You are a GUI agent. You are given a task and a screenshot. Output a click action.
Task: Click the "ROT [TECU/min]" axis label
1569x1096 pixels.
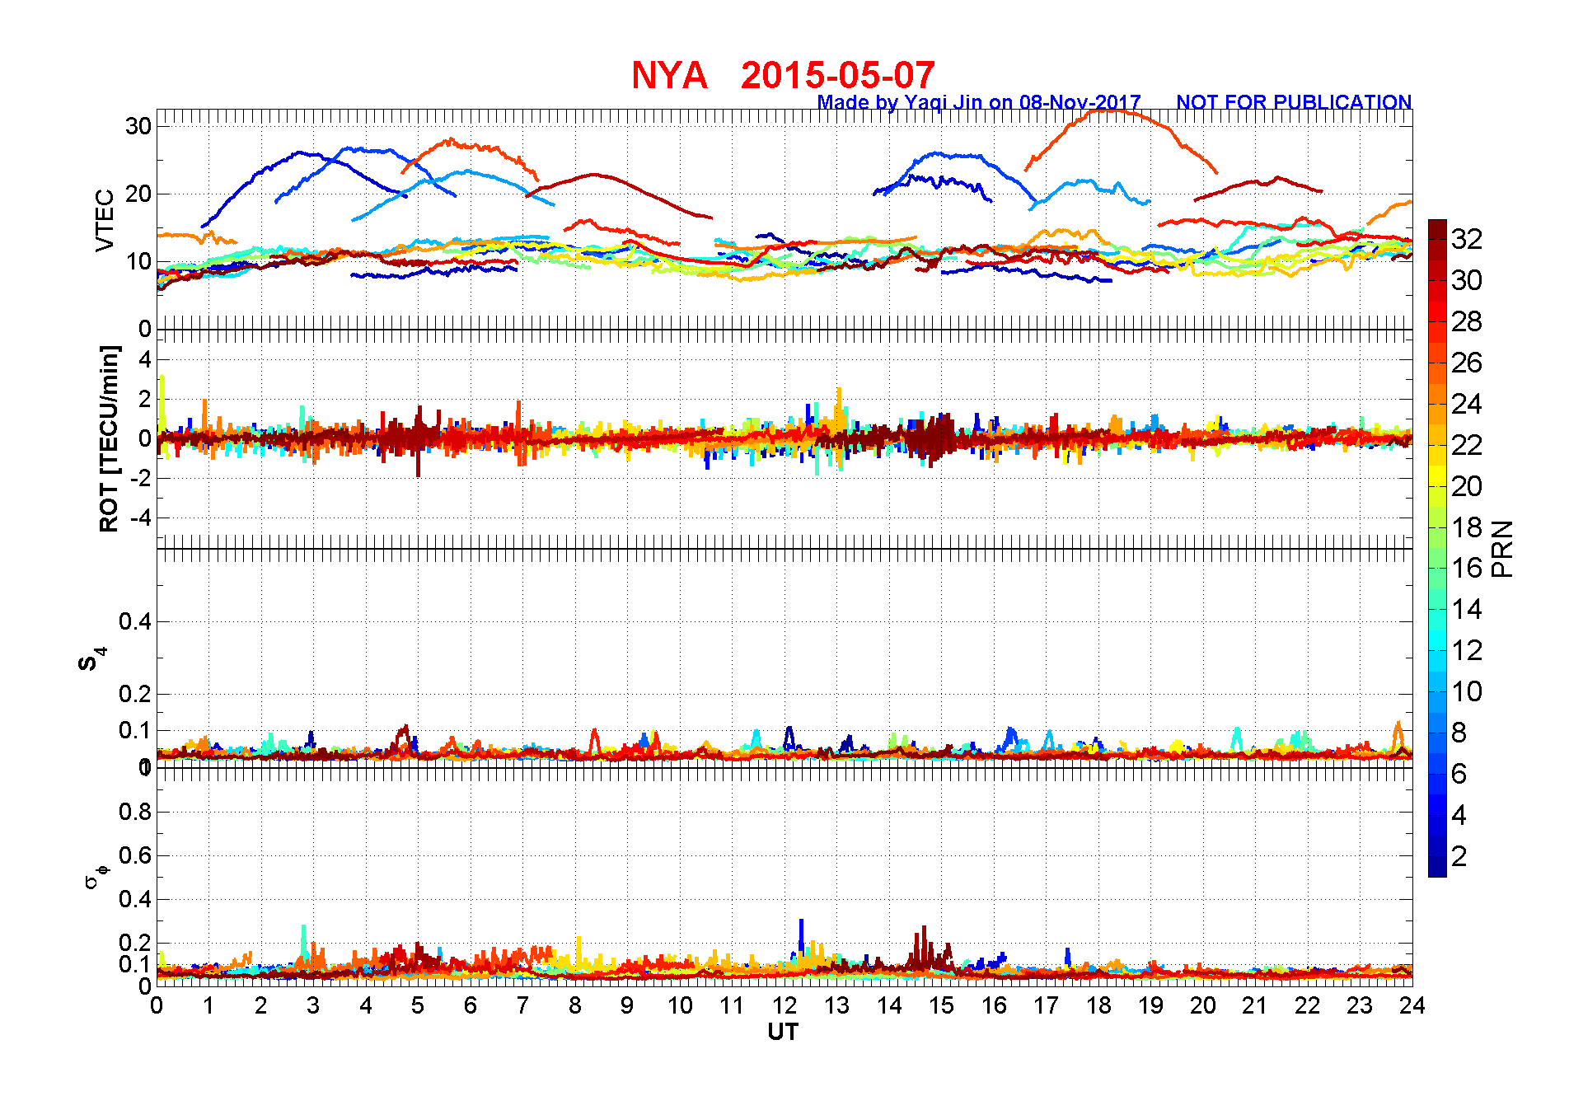(x=109, y=438)
